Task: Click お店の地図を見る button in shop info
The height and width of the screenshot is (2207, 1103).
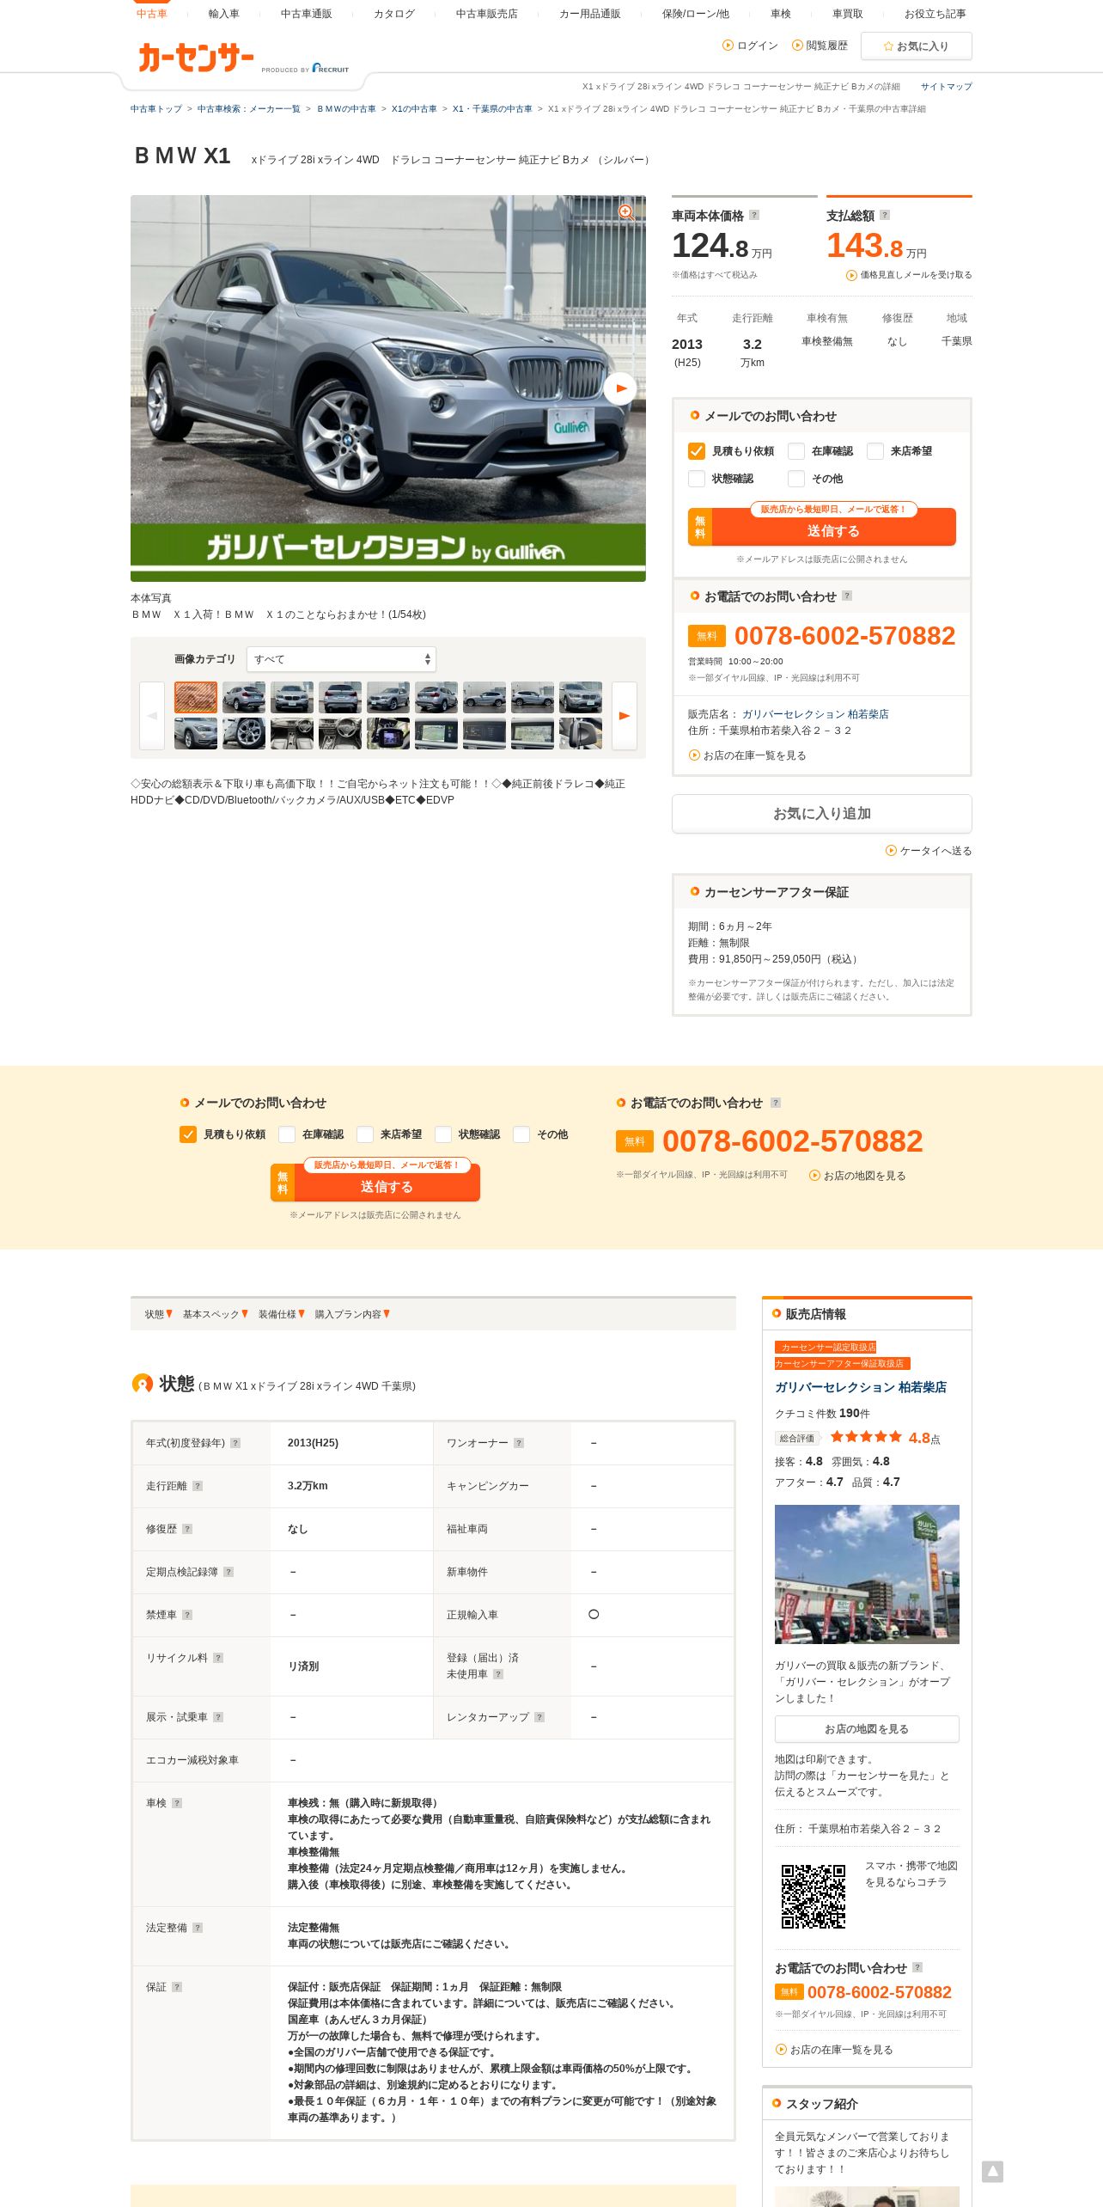Action: click(x=867, y=1729)
